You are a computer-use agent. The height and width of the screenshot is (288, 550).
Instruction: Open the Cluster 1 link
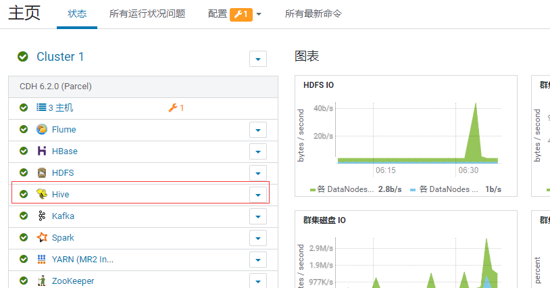[60, 57]
